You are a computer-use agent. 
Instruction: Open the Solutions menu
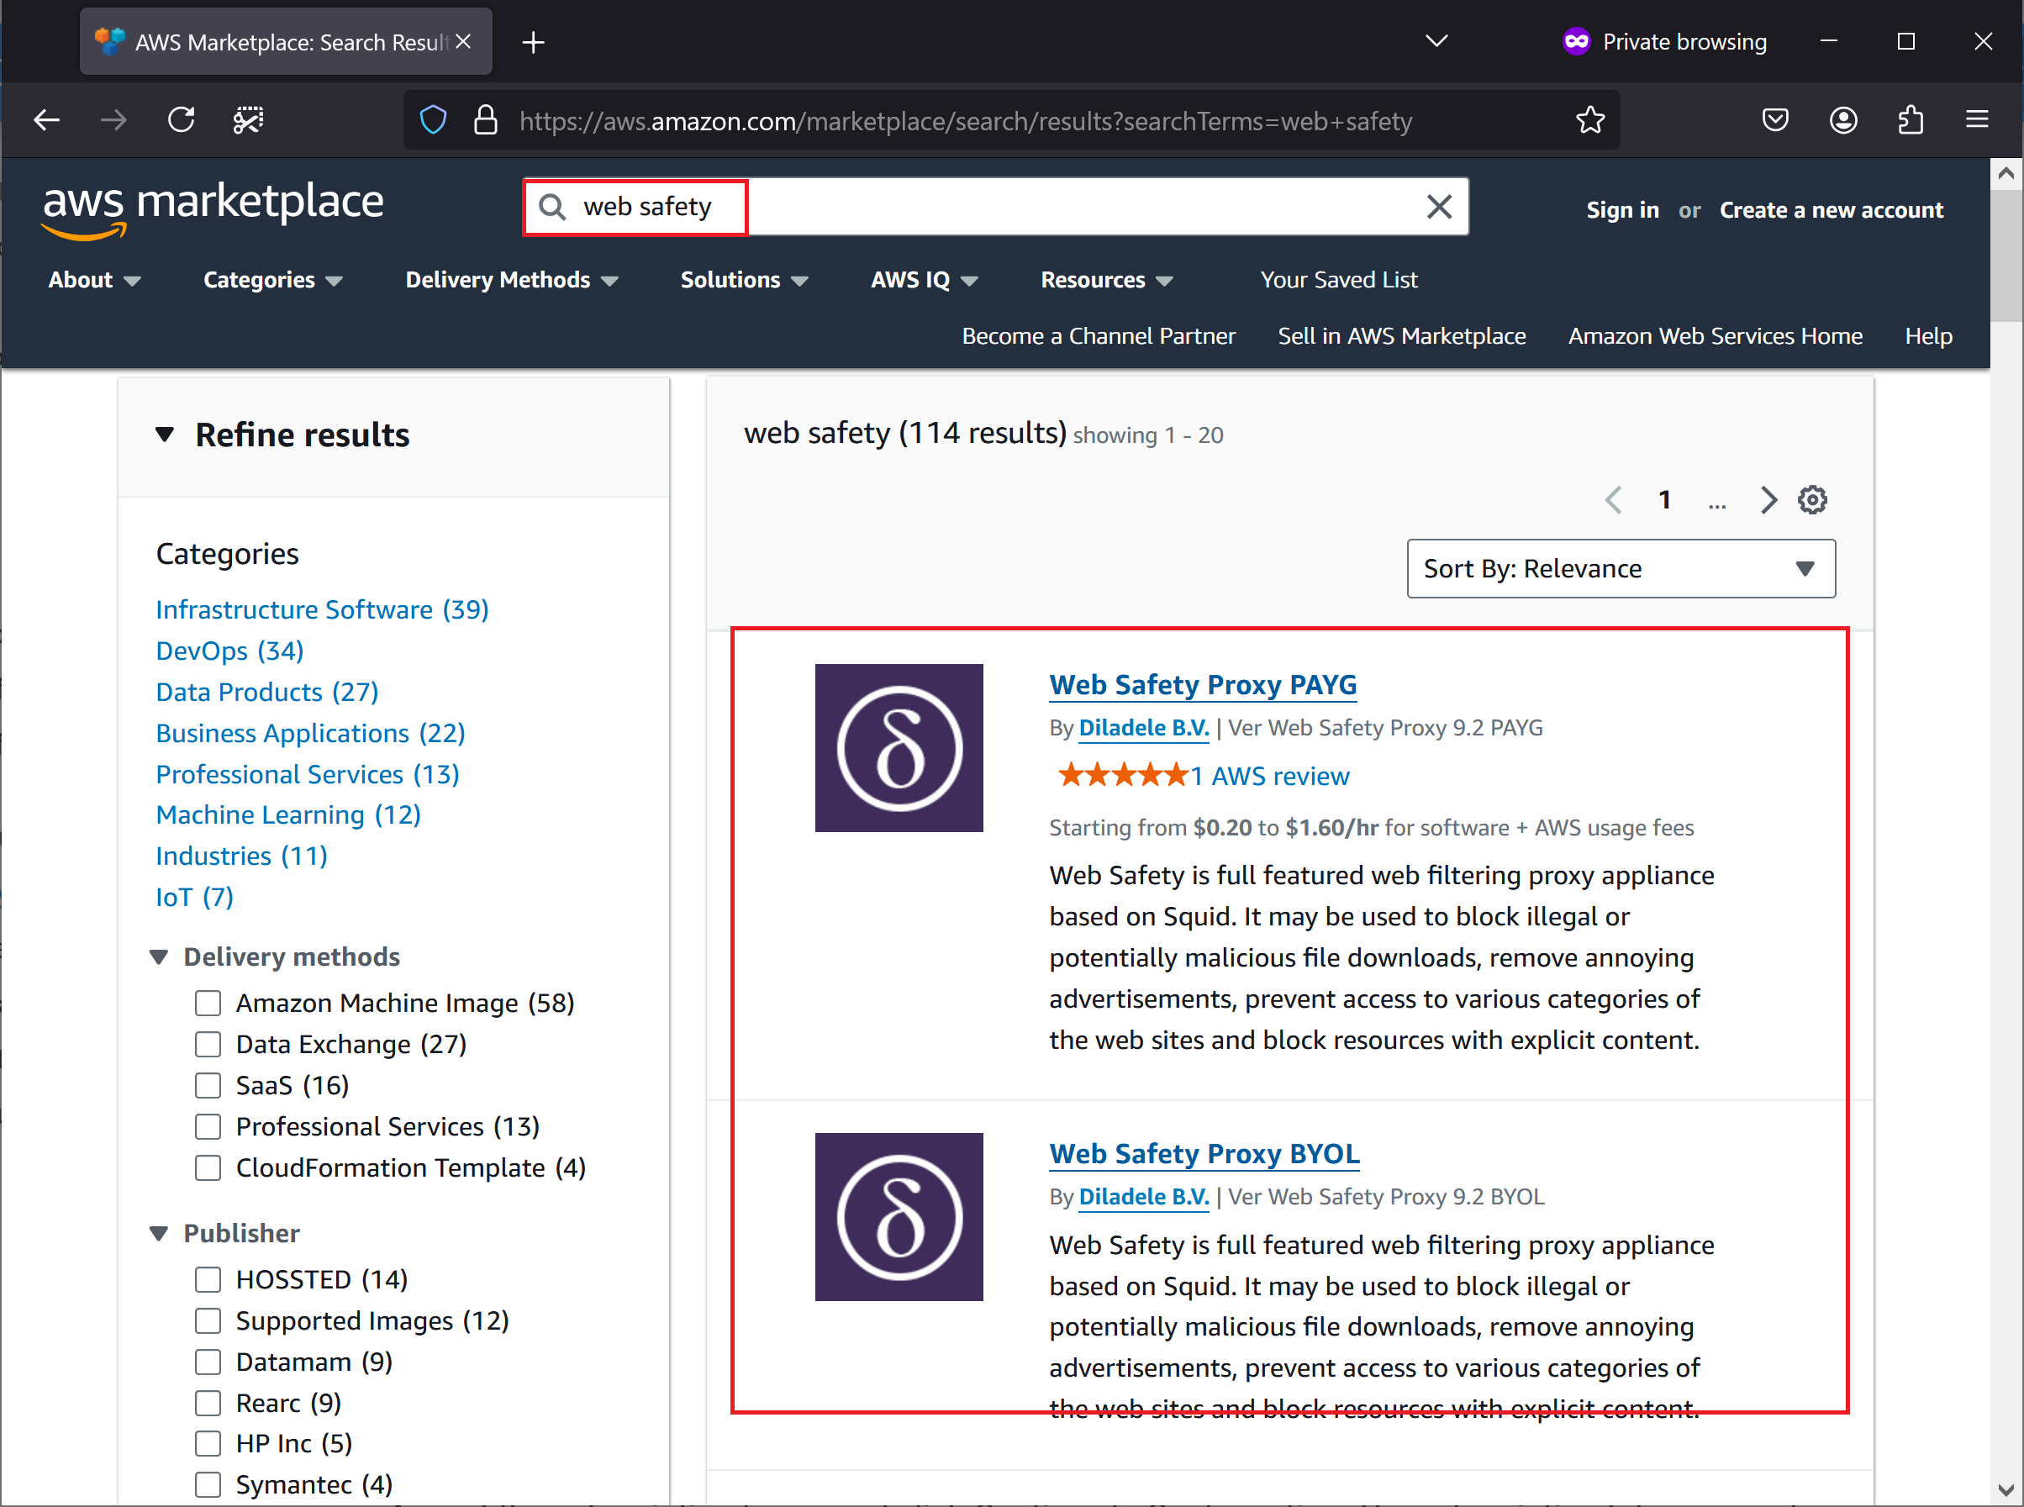[745, 280]
